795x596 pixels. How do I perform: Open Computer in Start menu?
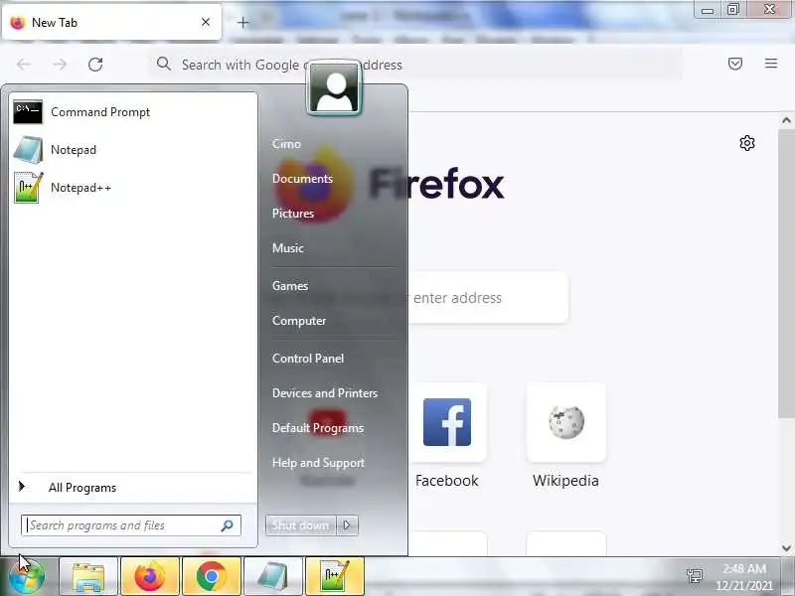click(x=299, y=321)
